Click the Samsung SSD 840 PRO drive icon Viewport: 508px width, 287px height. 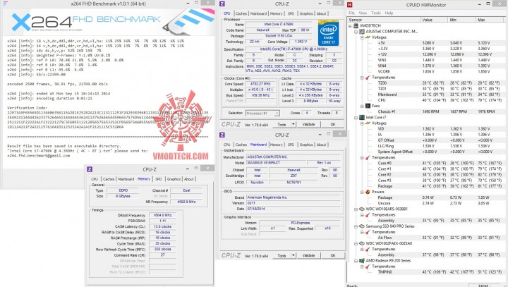(x=362, y=226)
